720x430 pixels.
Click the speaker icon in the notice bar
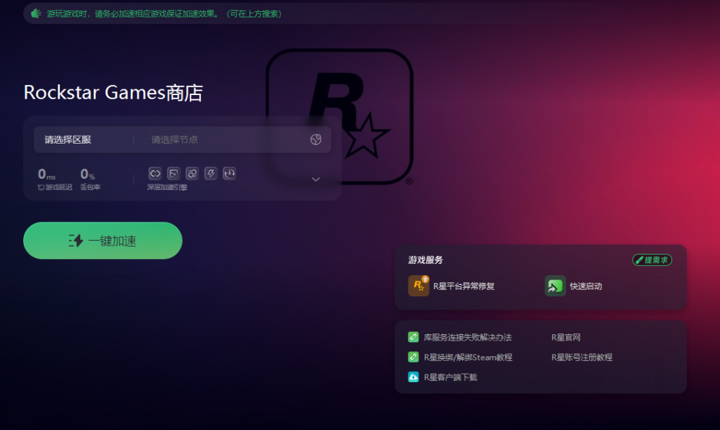(x=36, y=14)
